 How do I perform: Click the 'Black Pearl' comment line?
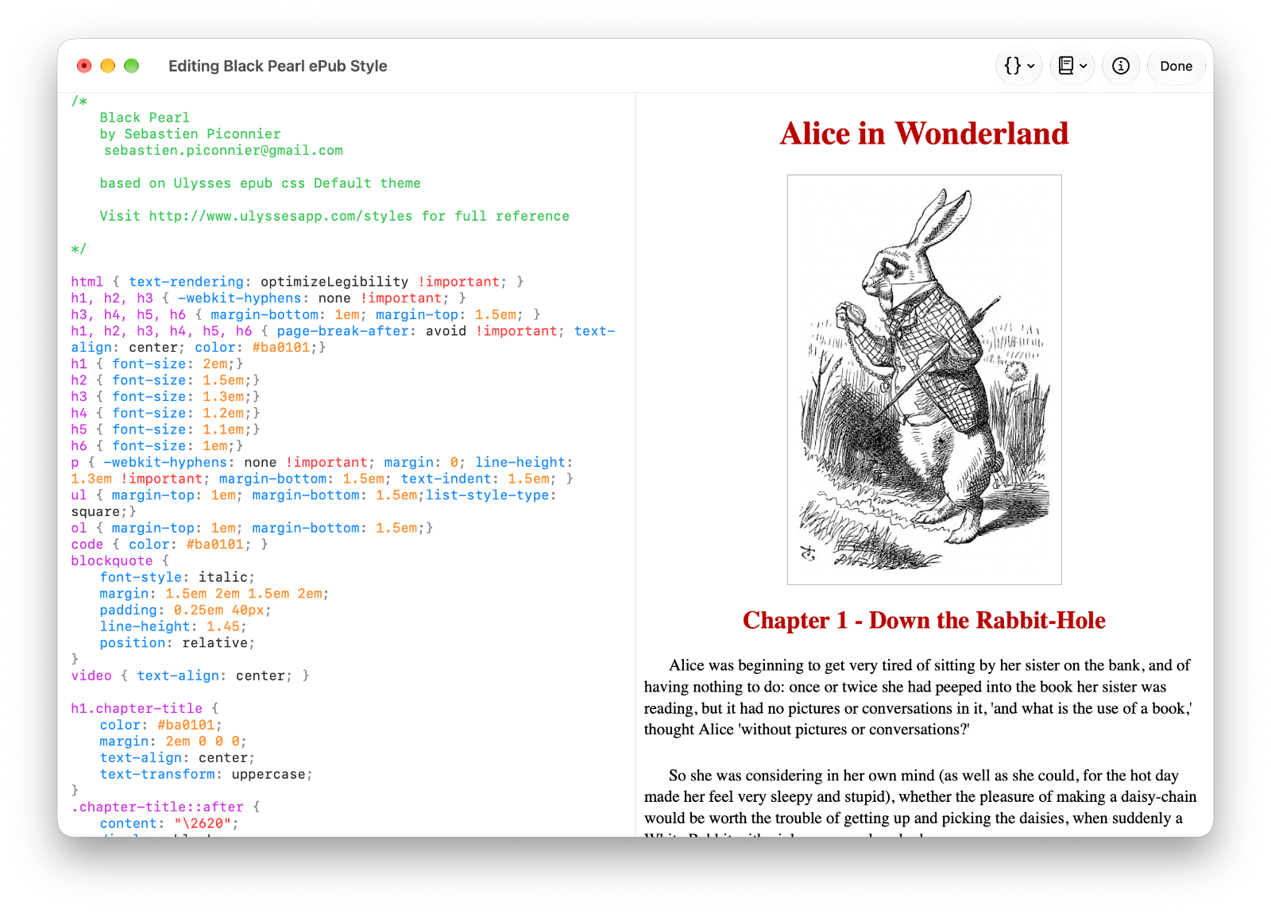pyautogui.click(x=145, y=117)
